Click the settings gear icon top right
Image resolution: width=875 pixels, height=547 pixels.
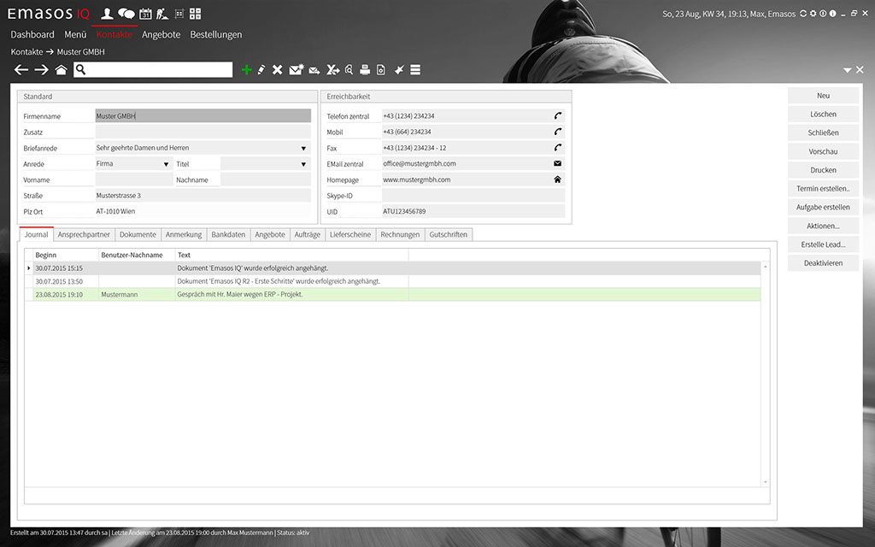813,14
